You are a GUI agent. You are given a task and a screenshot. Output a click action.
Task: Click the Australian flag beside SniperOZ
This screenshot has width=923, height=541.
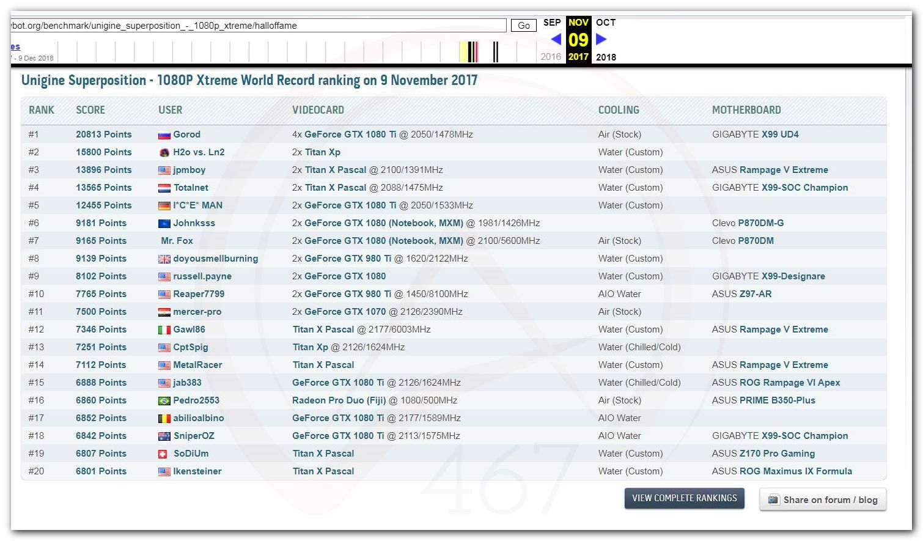(164, 436)
